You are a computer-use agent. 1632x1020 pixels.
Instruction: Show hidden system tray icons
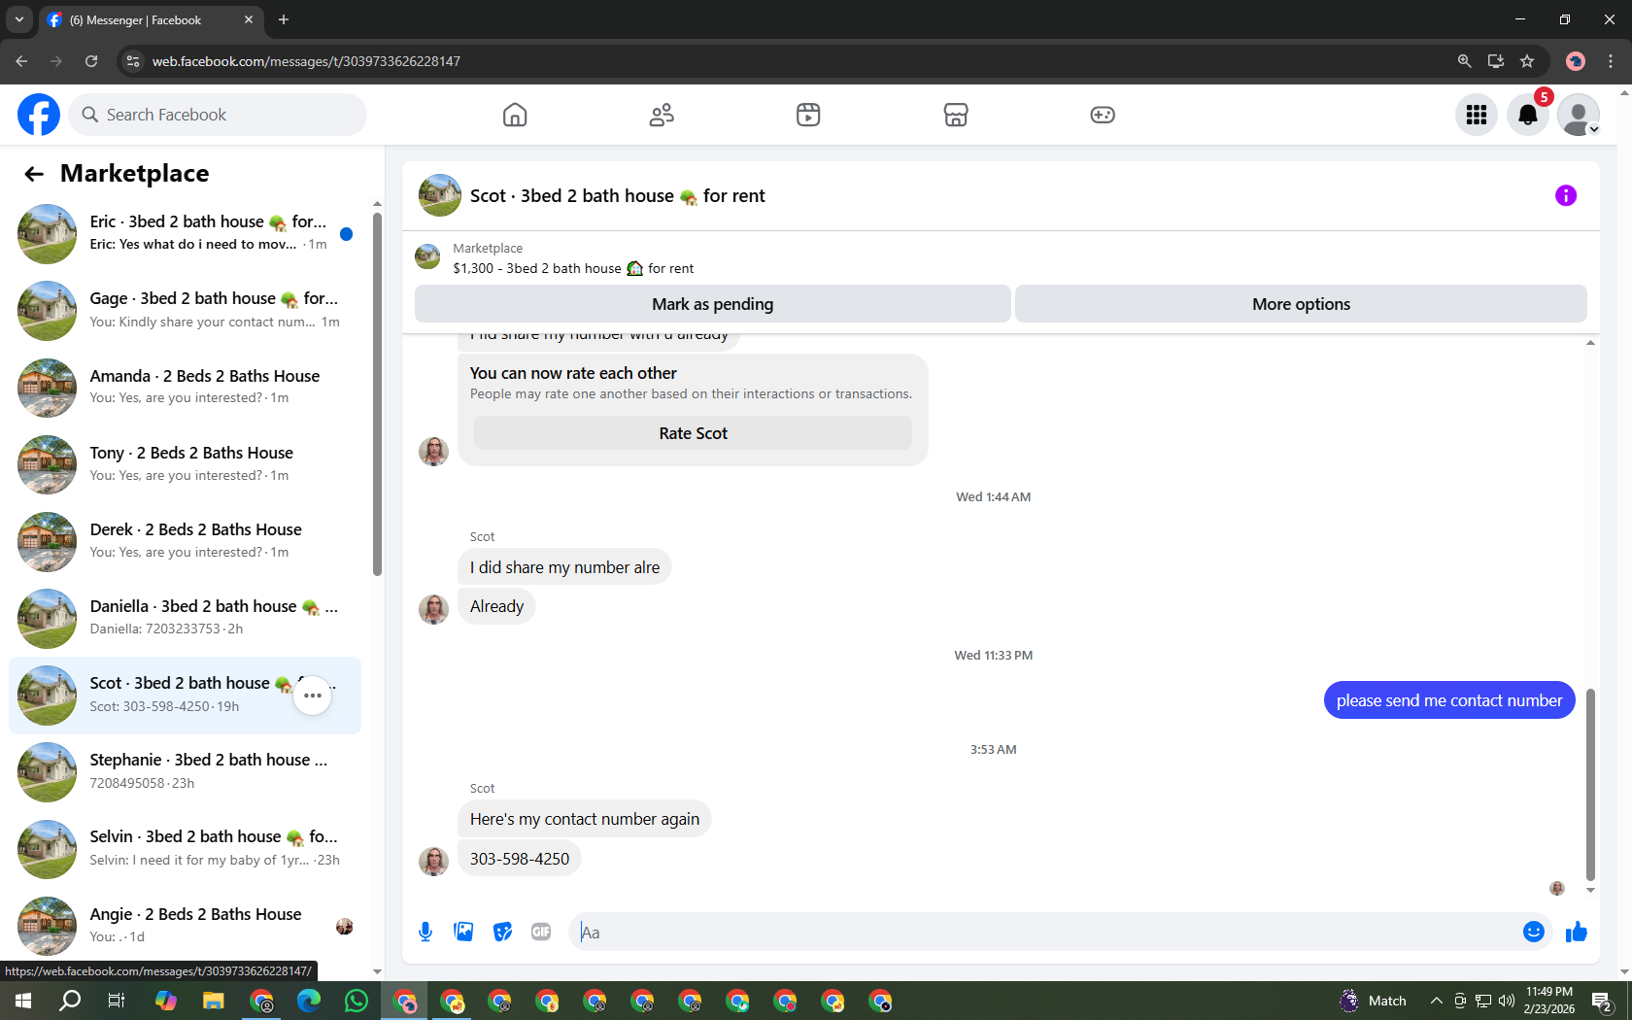[1436, 1001]
